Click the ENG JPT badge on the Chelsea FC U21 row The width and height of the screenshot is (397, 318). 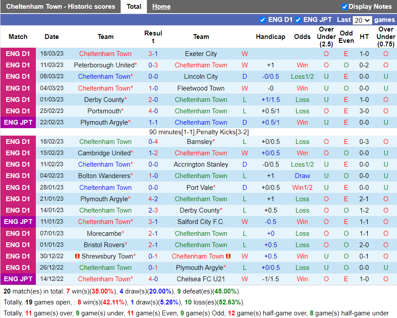pos(18,279)
